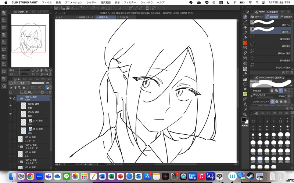Screen dimensions: 294x183
Task: Select the orange highlighted tool in toolbox
Action: click(x=245, y=43)
